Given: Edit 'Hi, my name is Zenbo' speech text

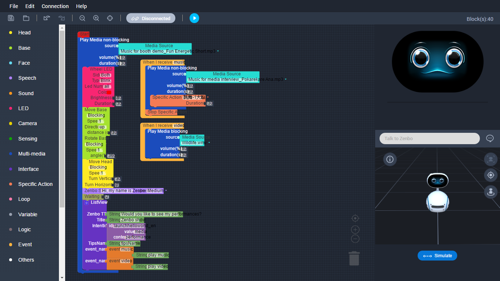Looking at the screenshot, I should (124, 191).
